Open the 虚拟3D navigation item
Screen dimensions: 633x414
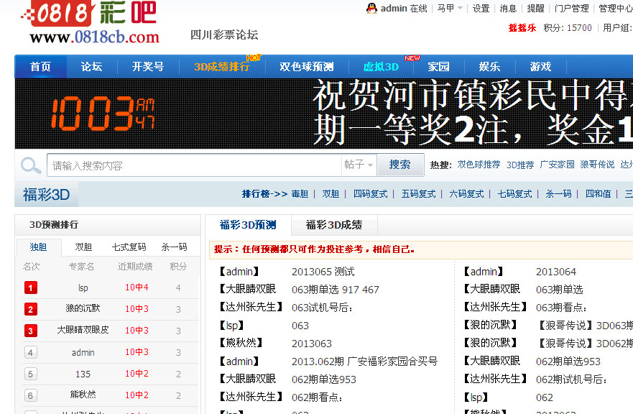point(381,67)
